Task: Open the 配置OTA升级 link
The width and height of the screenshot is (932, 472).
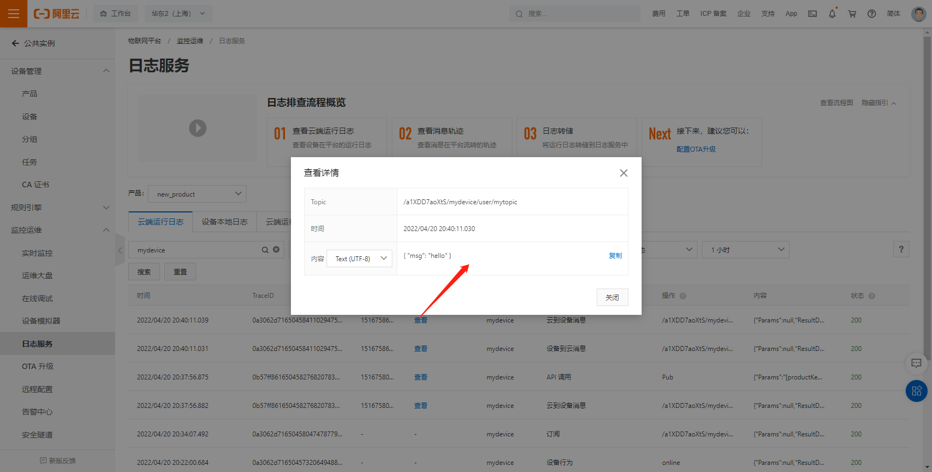Action: point(696,149)
